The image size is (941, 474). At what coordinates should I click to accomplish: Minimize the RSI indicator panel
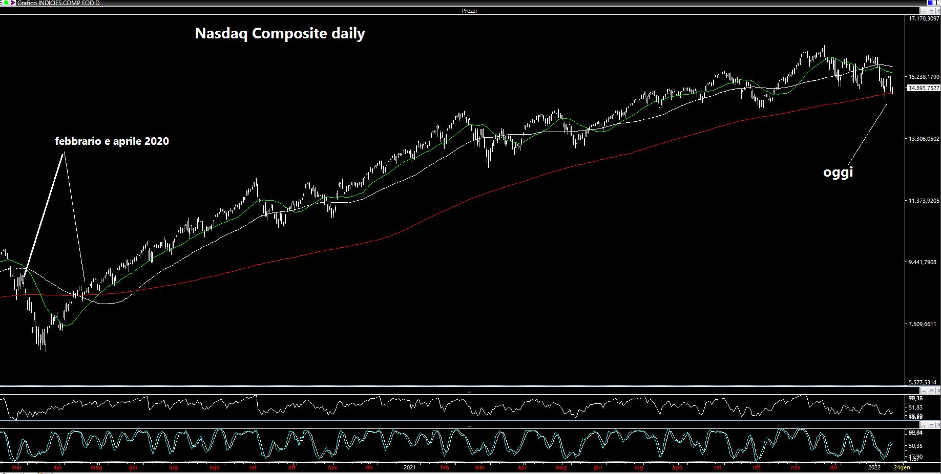coord(924,391)
